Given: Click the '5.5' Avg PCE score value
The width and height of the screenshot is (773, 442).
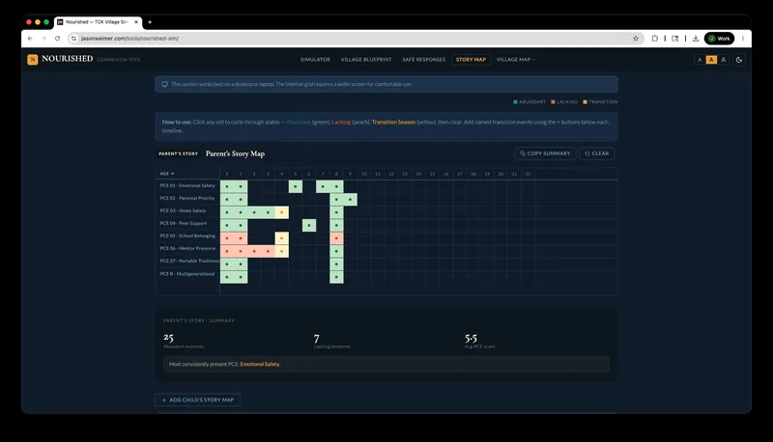Looking at the screenshot, I should tap(471, 338).
